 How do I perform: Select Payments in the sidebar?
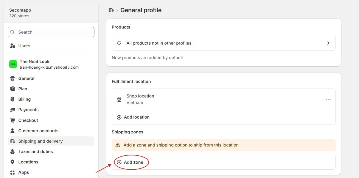point(51,110)
